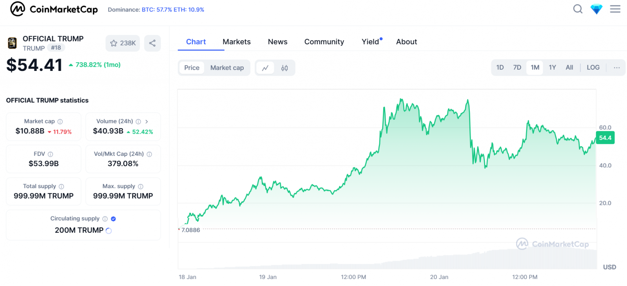
Task: Click the share icon button
Action: [x=152, y=43]
